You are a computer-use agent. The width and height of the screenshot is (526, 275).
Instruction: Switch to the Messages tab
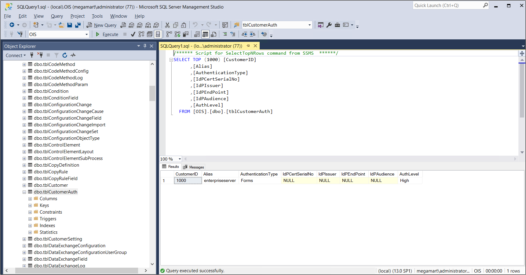pyautogui.click(x=193, y=167)
